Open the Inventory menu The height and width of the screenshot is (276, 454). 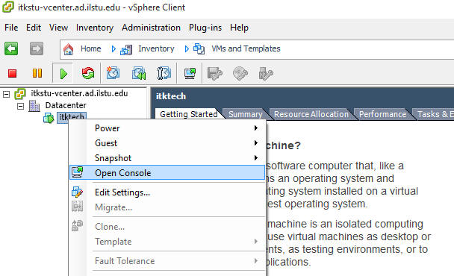(95, 28)
